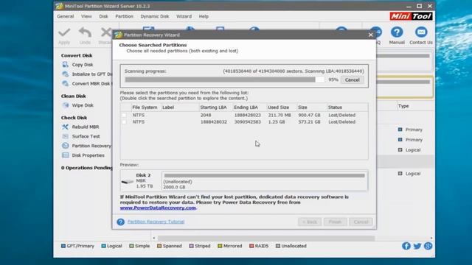Click Partition Recovery sidebar icon

(x=66, y=146)
